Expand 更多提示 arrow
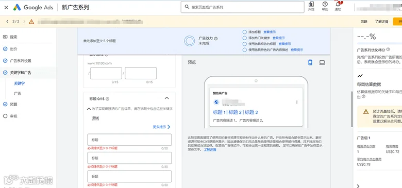 click(x=169, y=127)
